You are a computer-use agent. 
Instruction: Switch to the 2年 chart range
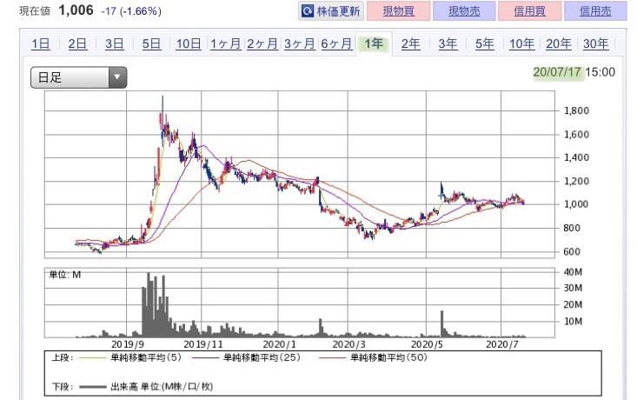pyautogui.click(x=411, y=43)
